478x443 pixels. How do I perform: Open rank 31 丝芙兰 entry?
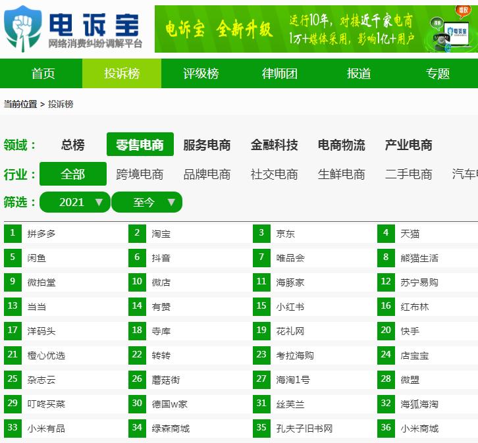(290, 405)
